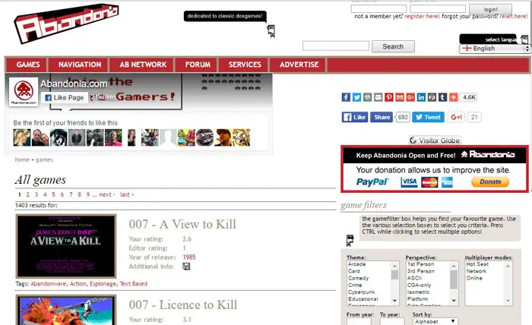Image resolution: width=532 pixels, height=325 pixels.
Task: Click the login! button
Action: coord(491,9)
